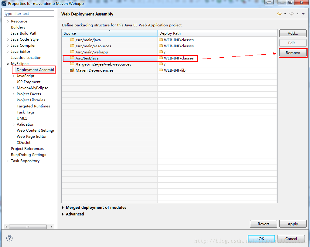Select Deployment Assembly tree item
This screenshot has height=247, width=310.
(x=35, y=69)
